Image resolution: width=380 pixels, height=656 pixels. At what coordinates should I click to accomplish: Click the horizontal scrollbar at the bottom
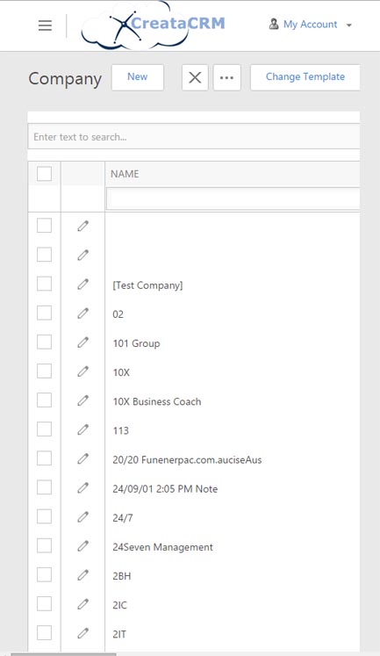click(62, 654)
